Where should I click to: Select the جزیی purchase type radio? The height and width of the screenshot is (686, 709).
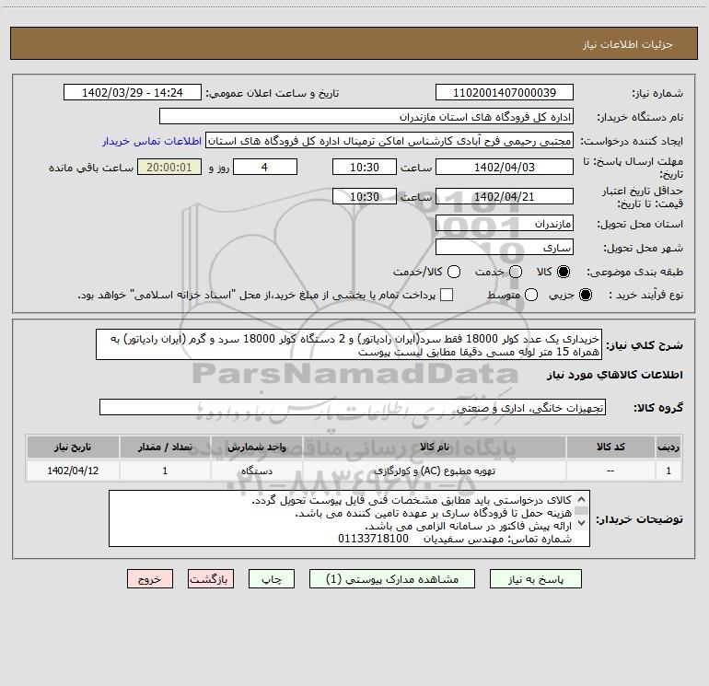click(x=585, y=295)
